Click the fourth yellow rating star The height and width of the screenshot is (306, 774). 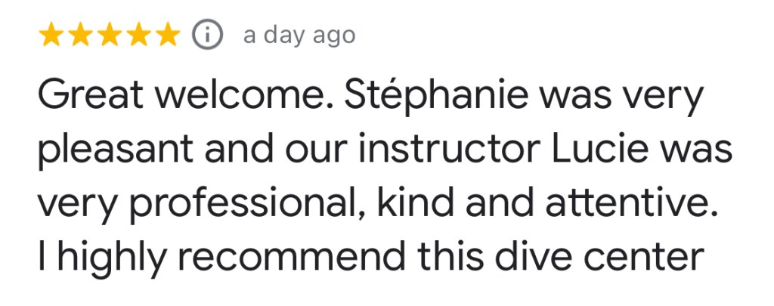(140, 36)
